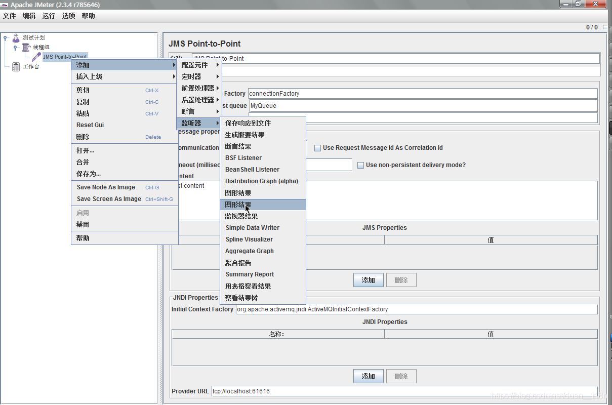Image resolution: width=612 pixels, height=405 pixels.
Task: Open the 运行 menu
Action: pyautogui.click(x=49, y=16)
